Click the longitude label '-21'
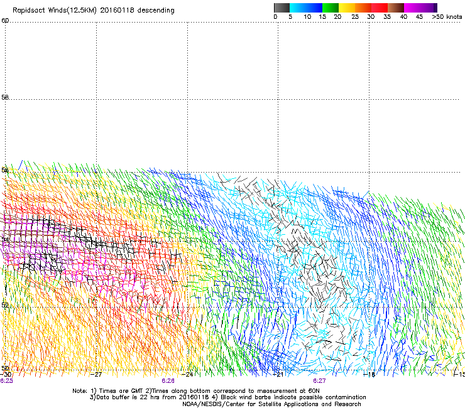Viewport: 465px width, 408px height. [278, 375]
